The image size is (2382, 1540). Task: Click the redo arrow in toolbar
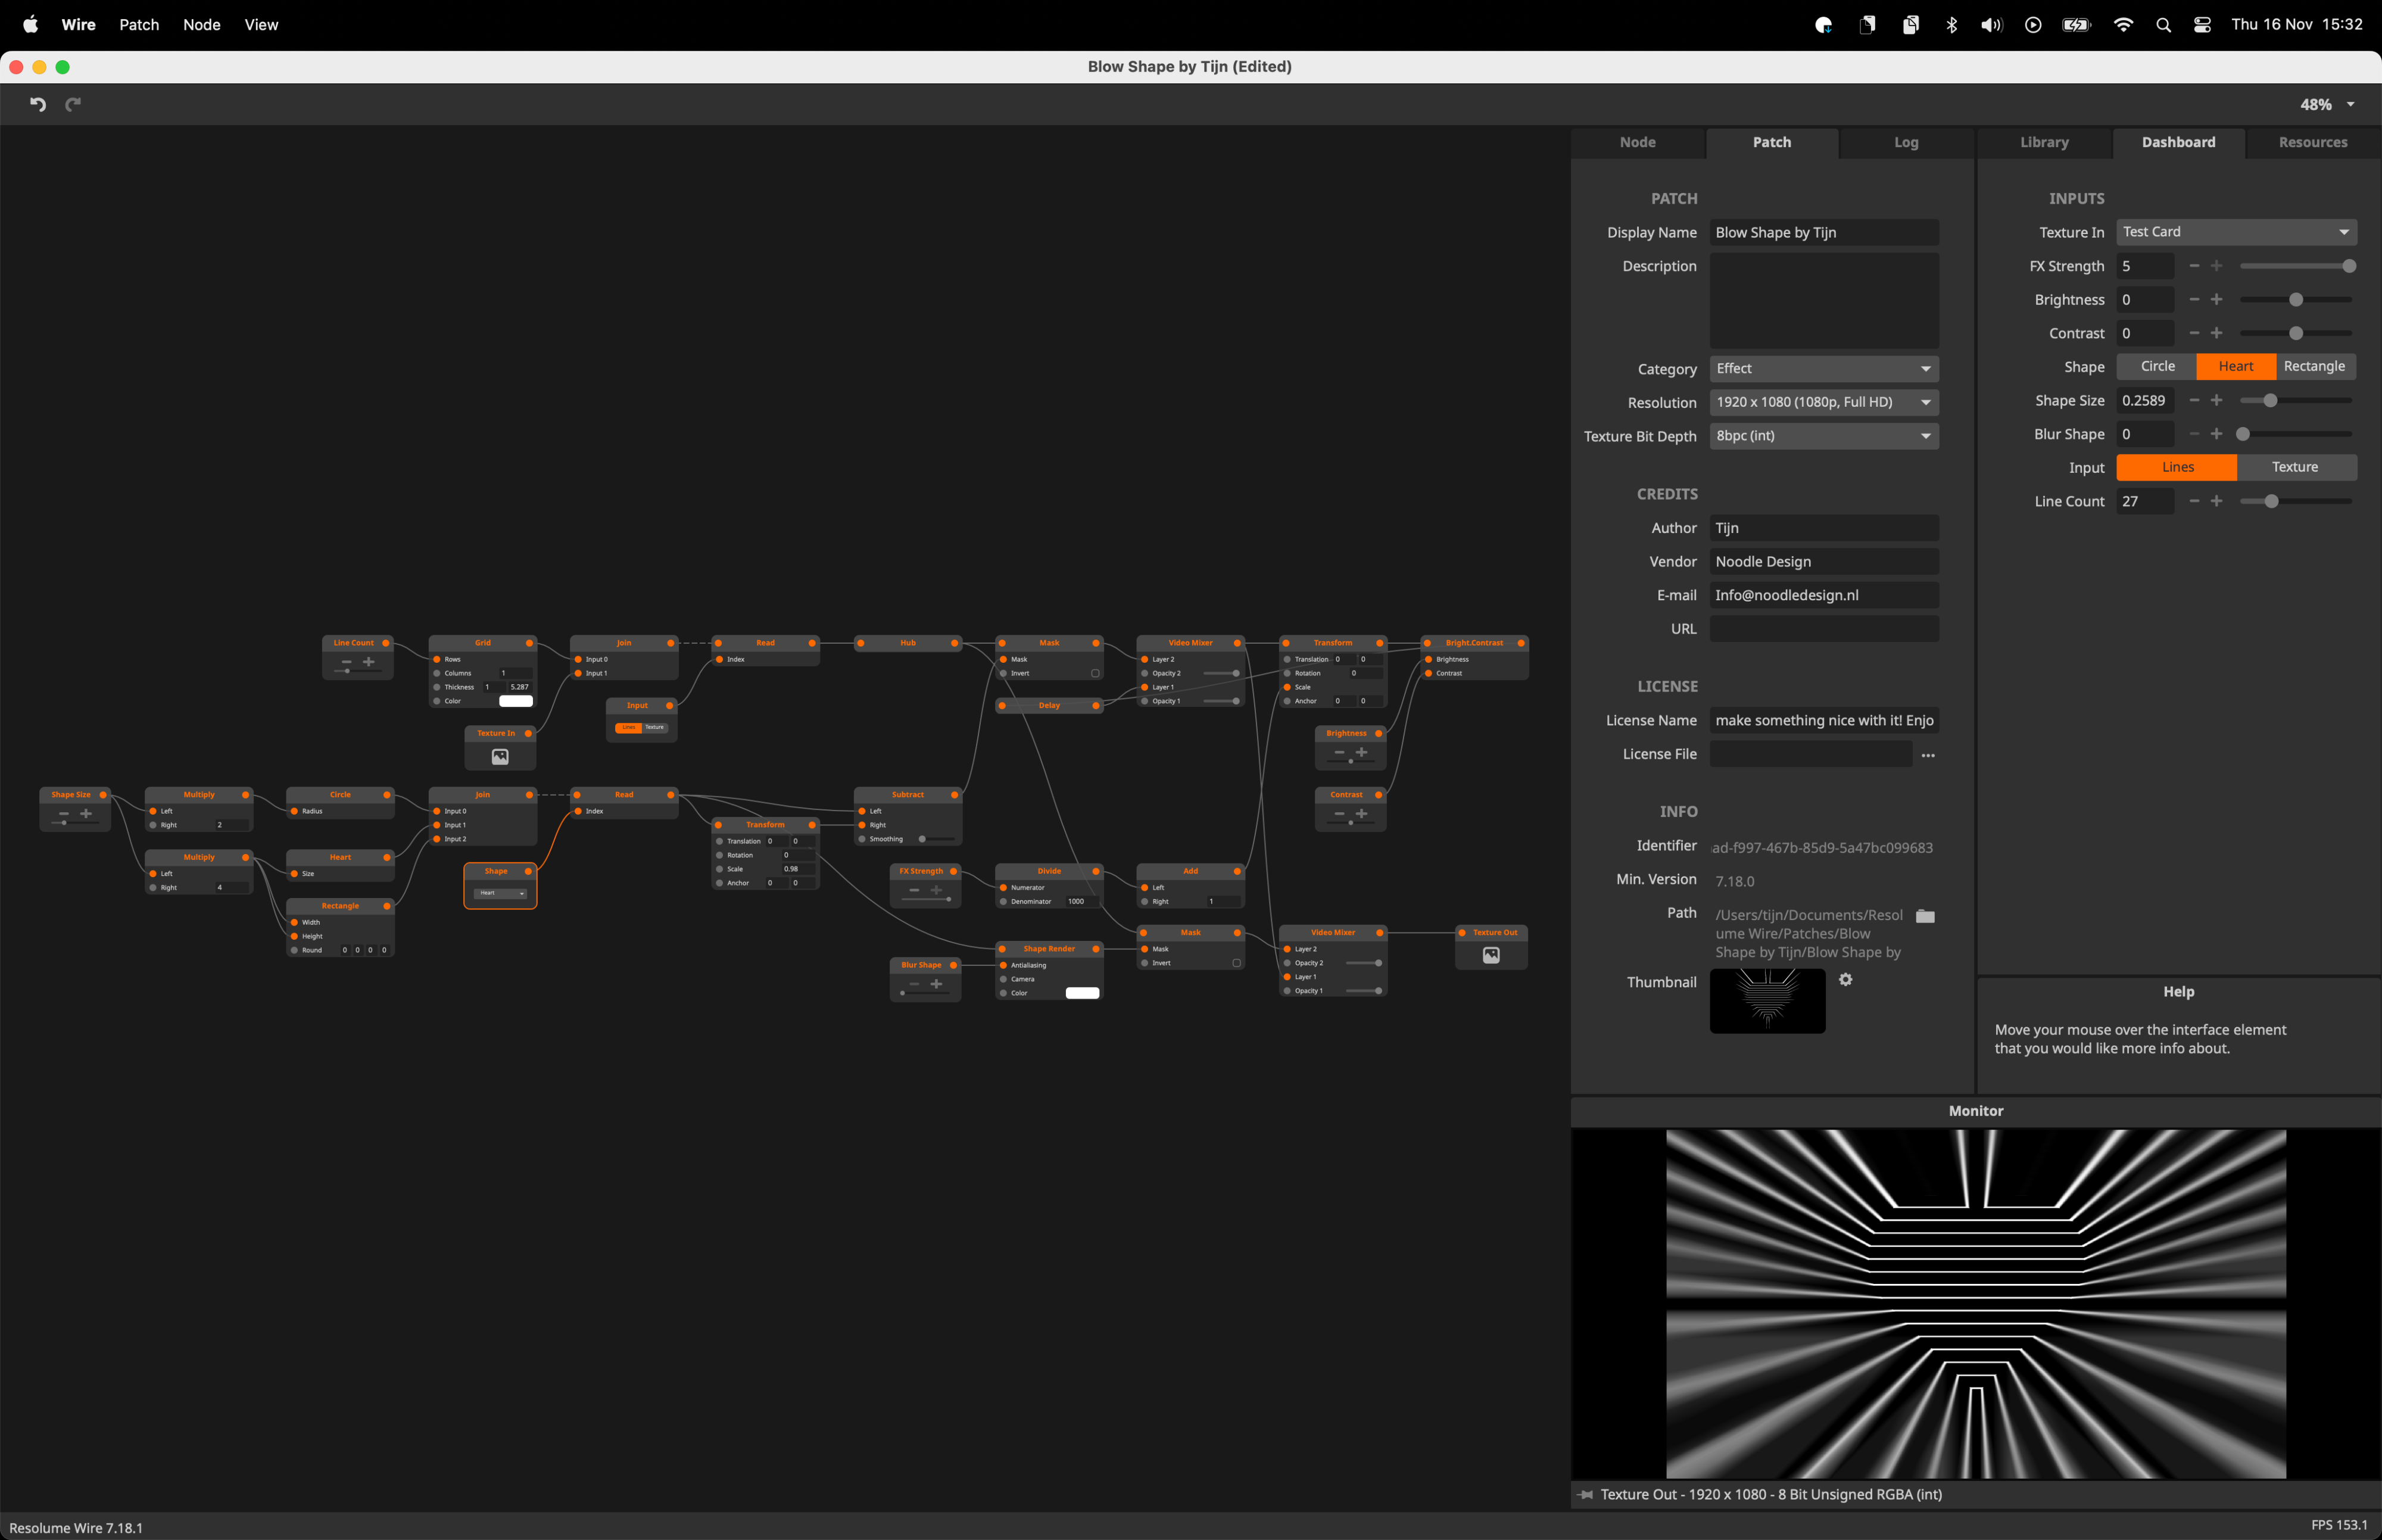coord(73,104)
